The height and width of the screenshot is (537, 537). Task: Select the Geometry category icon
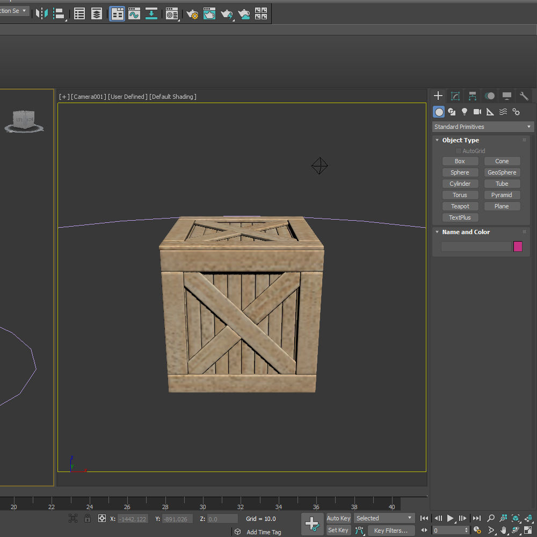point(439,112)
